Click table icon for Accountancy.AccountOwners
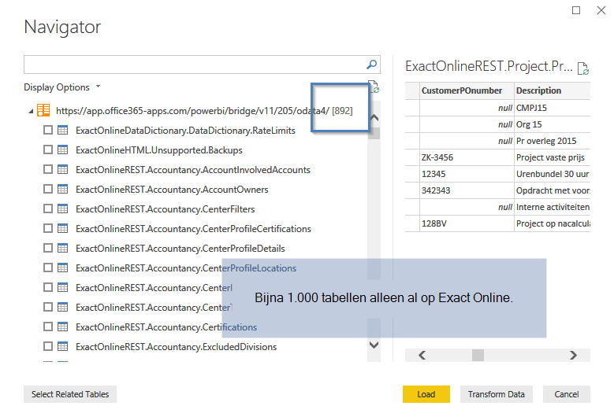Viewport: 614px width, 417px height. [63, 190]
